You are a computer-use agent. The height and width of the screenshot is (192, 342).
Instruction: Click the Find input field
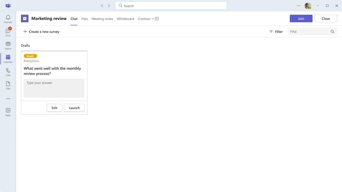pyautogui.click(x=309, y=32)
